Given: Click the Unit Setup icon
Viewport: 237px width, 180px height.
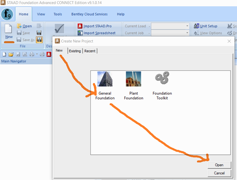Looking at the screenshot, I should pyautogui.click(x=196, y=26).
